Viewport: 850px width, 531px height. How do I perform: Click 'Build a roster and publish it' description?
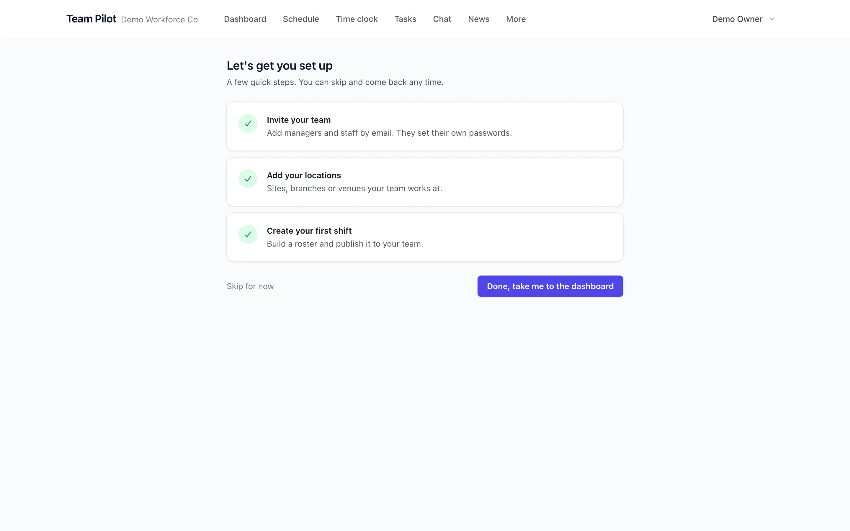point(344,244)
